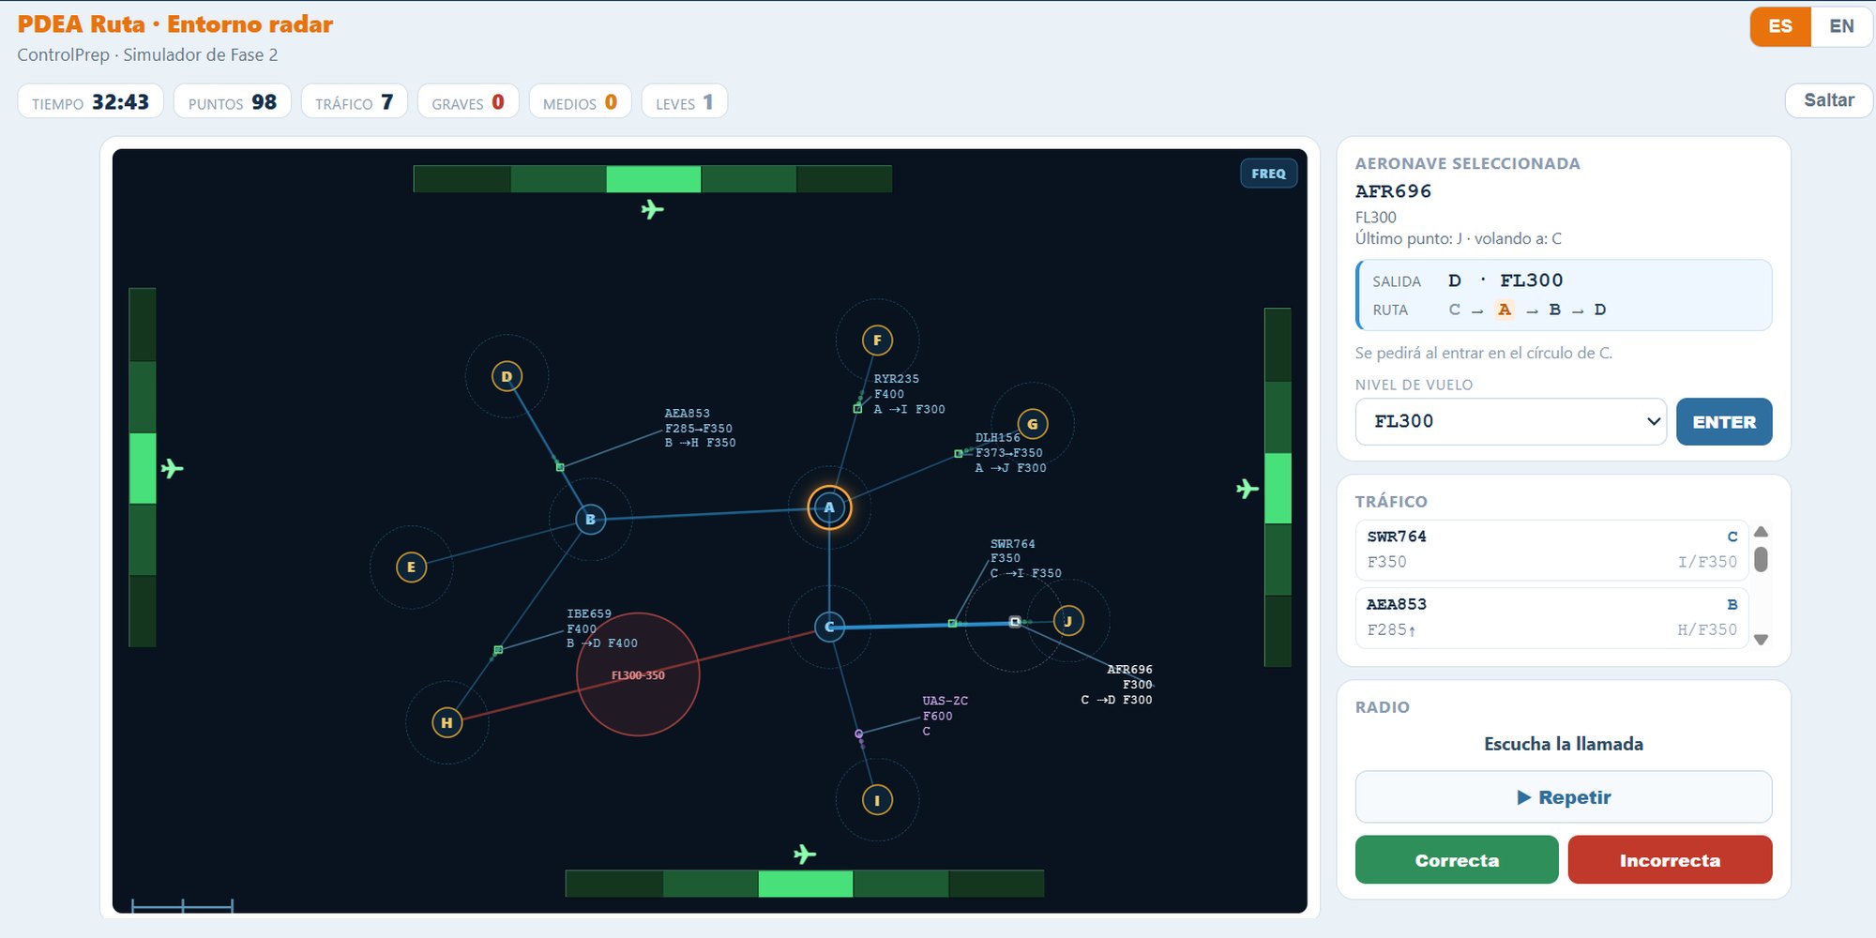Click the SWR764 radar data label

click(x=1025, y=558)
